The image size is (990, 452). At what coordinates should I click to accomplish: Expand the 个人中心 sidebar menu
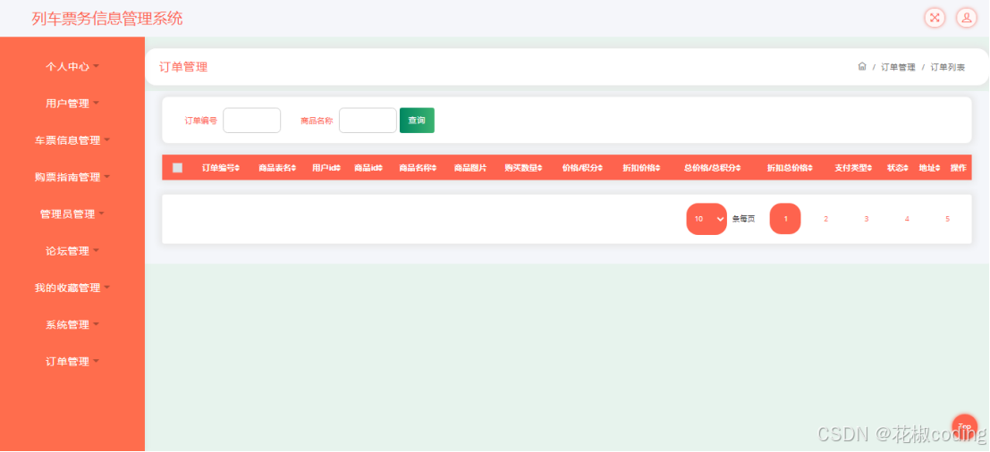pos(72,66)
